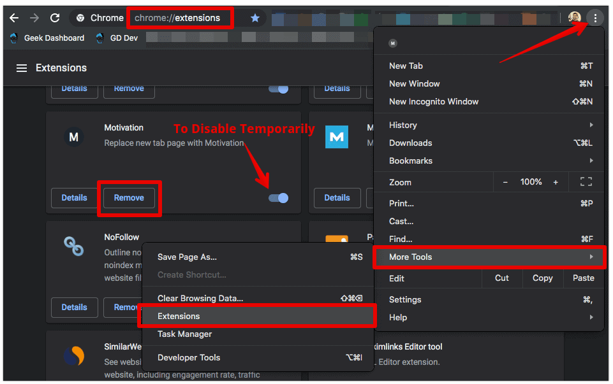Click 'Replace new tab page with Motivation' text
The height and width of the screenshot is (384, 613).
click(174, 143)
